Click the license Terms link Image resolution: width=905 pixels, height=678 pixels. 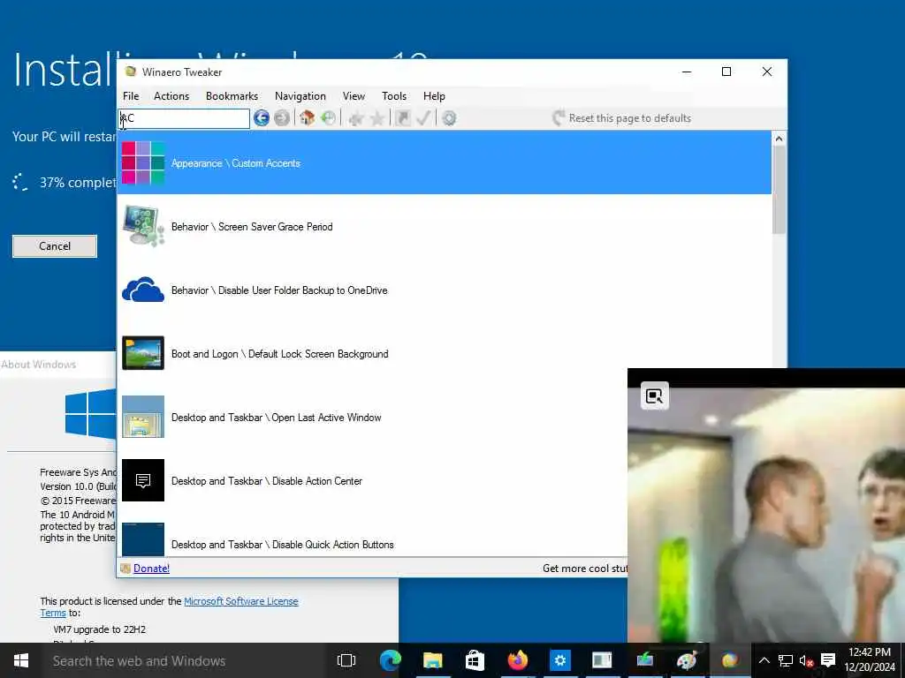coord(53,613)
